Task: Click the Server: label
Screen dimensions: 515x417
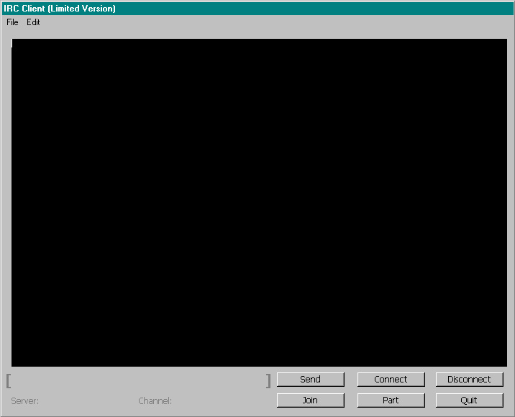Action: tap(25, 401)
